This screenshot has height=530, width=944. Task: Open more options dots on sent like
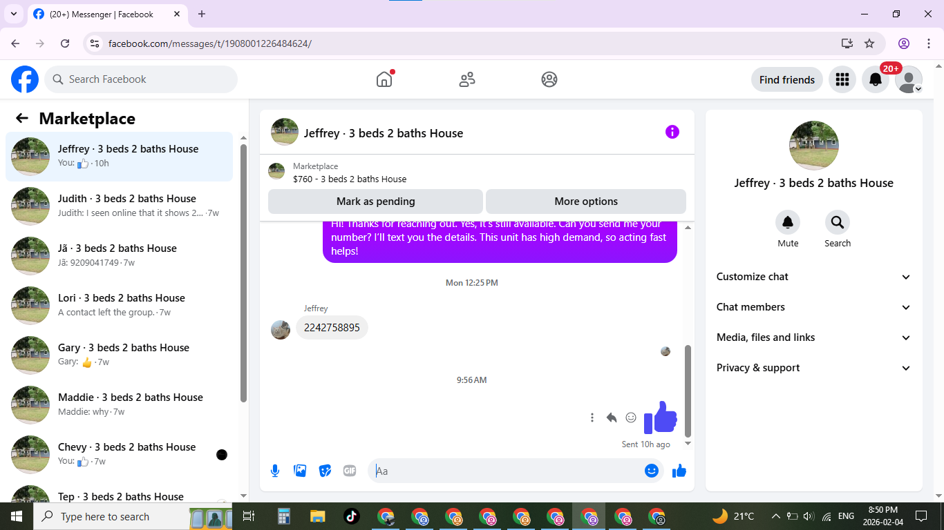[x=592, y=418]
